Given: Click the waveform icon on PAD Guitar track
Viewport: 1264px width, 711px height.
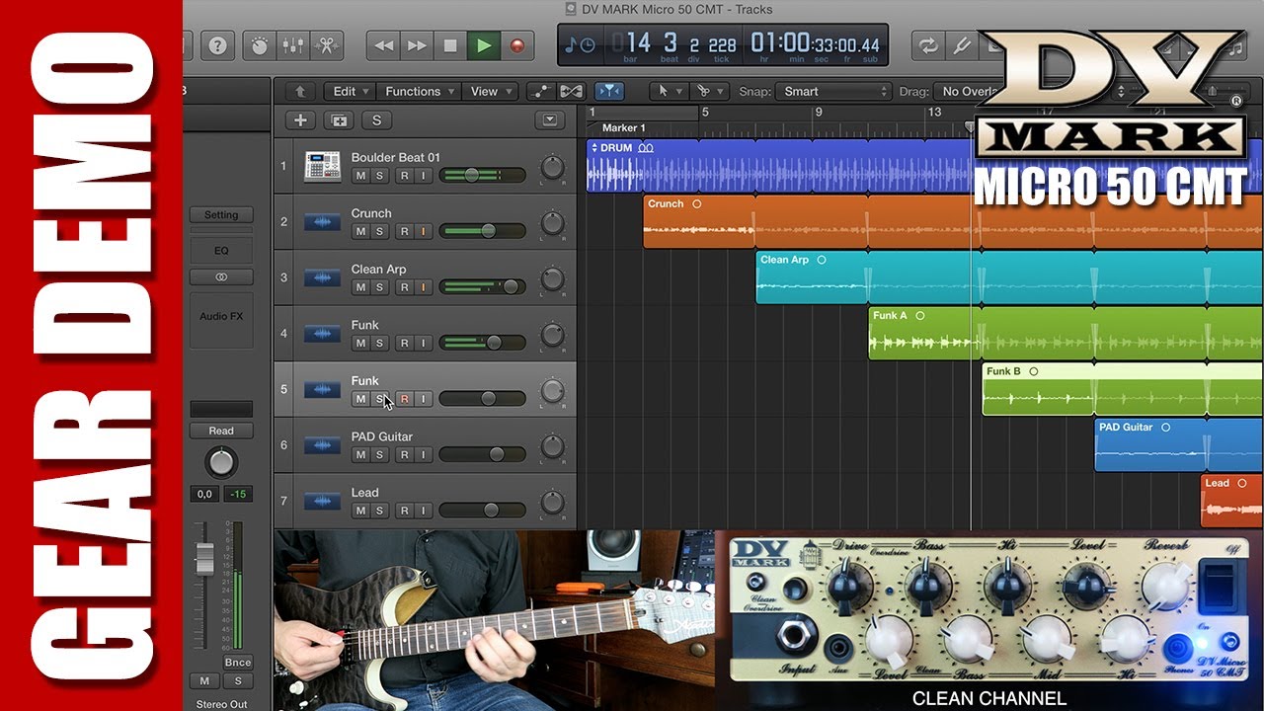Looking at the screenshot, I should (x=322, y=445).
